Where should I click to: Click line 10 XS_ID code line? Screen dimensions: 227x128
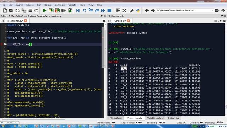pos(54,44)
